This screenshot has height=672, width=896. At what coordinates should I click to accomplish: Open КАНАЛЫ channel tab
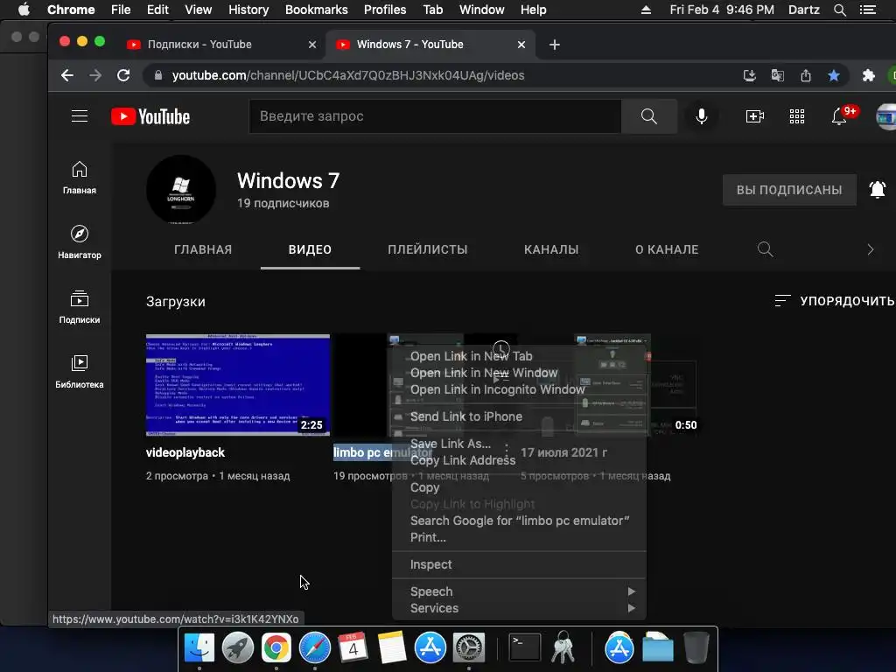(x=551, y=249)
